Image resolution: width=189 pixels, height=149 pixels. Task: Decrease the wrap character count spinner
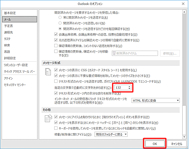click(130, 88)
